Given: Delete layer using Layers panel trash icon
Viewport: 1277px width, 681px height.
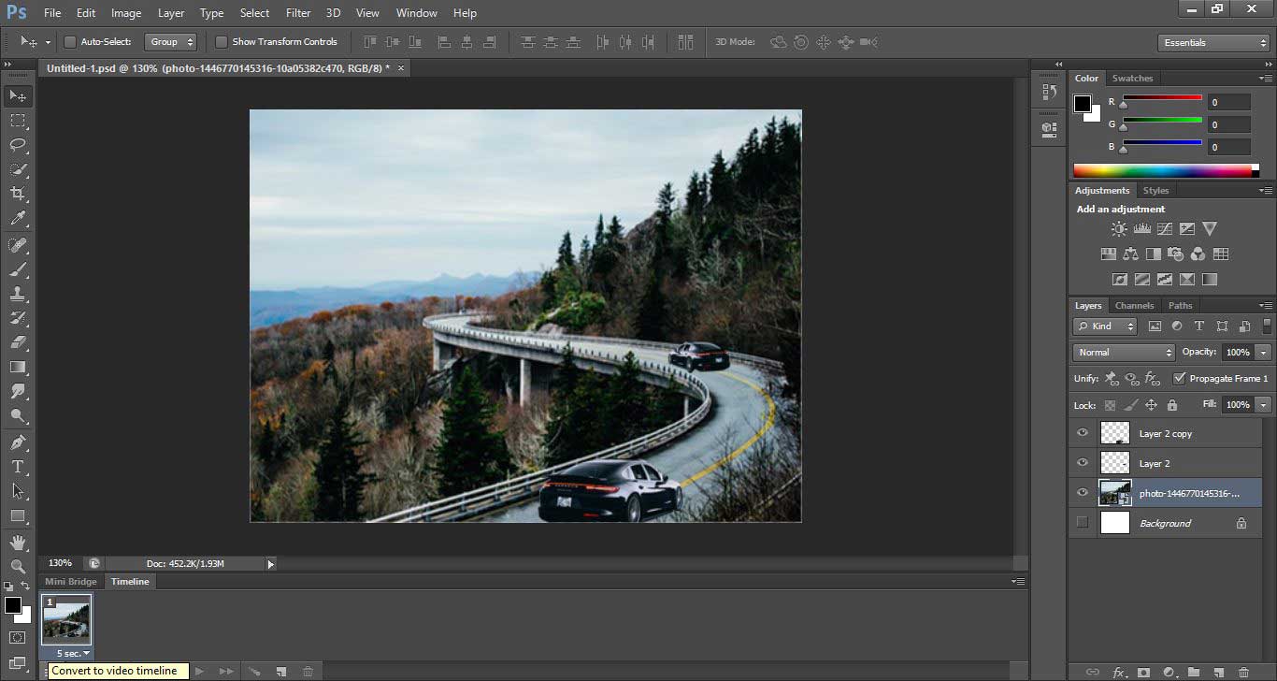Looking at the screenshot, I should 1243,672.
